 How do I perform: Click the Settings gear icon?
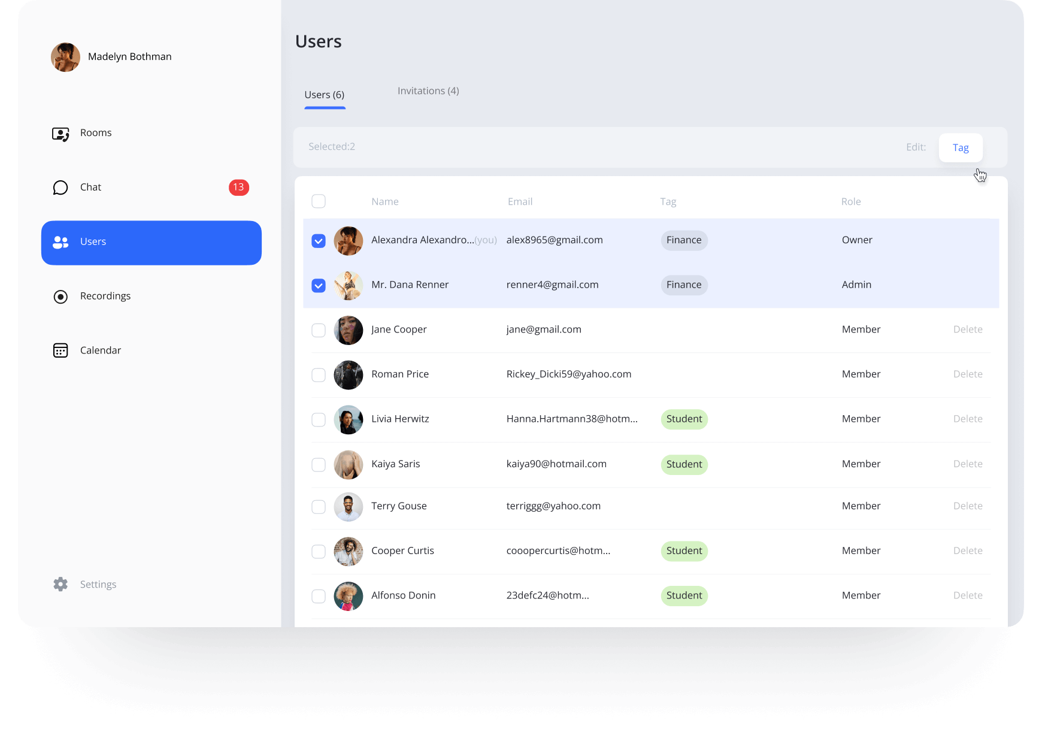point(60,584)
